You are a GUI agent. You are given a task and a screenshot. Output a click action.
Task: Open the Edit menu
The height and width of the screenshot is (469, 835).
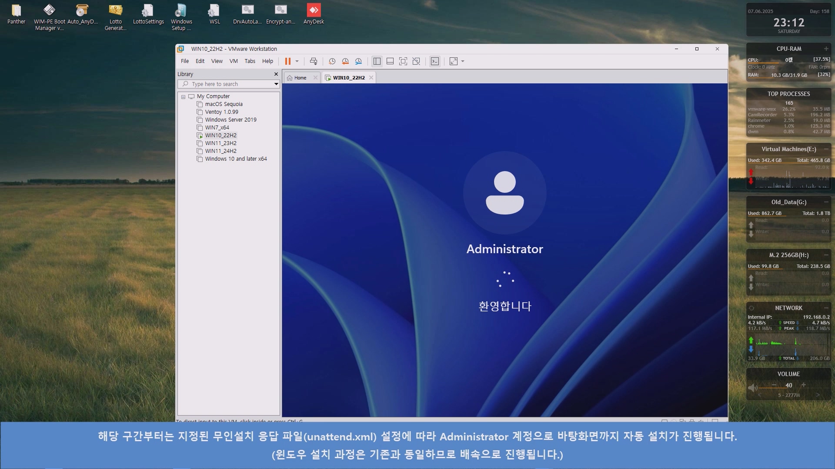click(x=200, y=61)
